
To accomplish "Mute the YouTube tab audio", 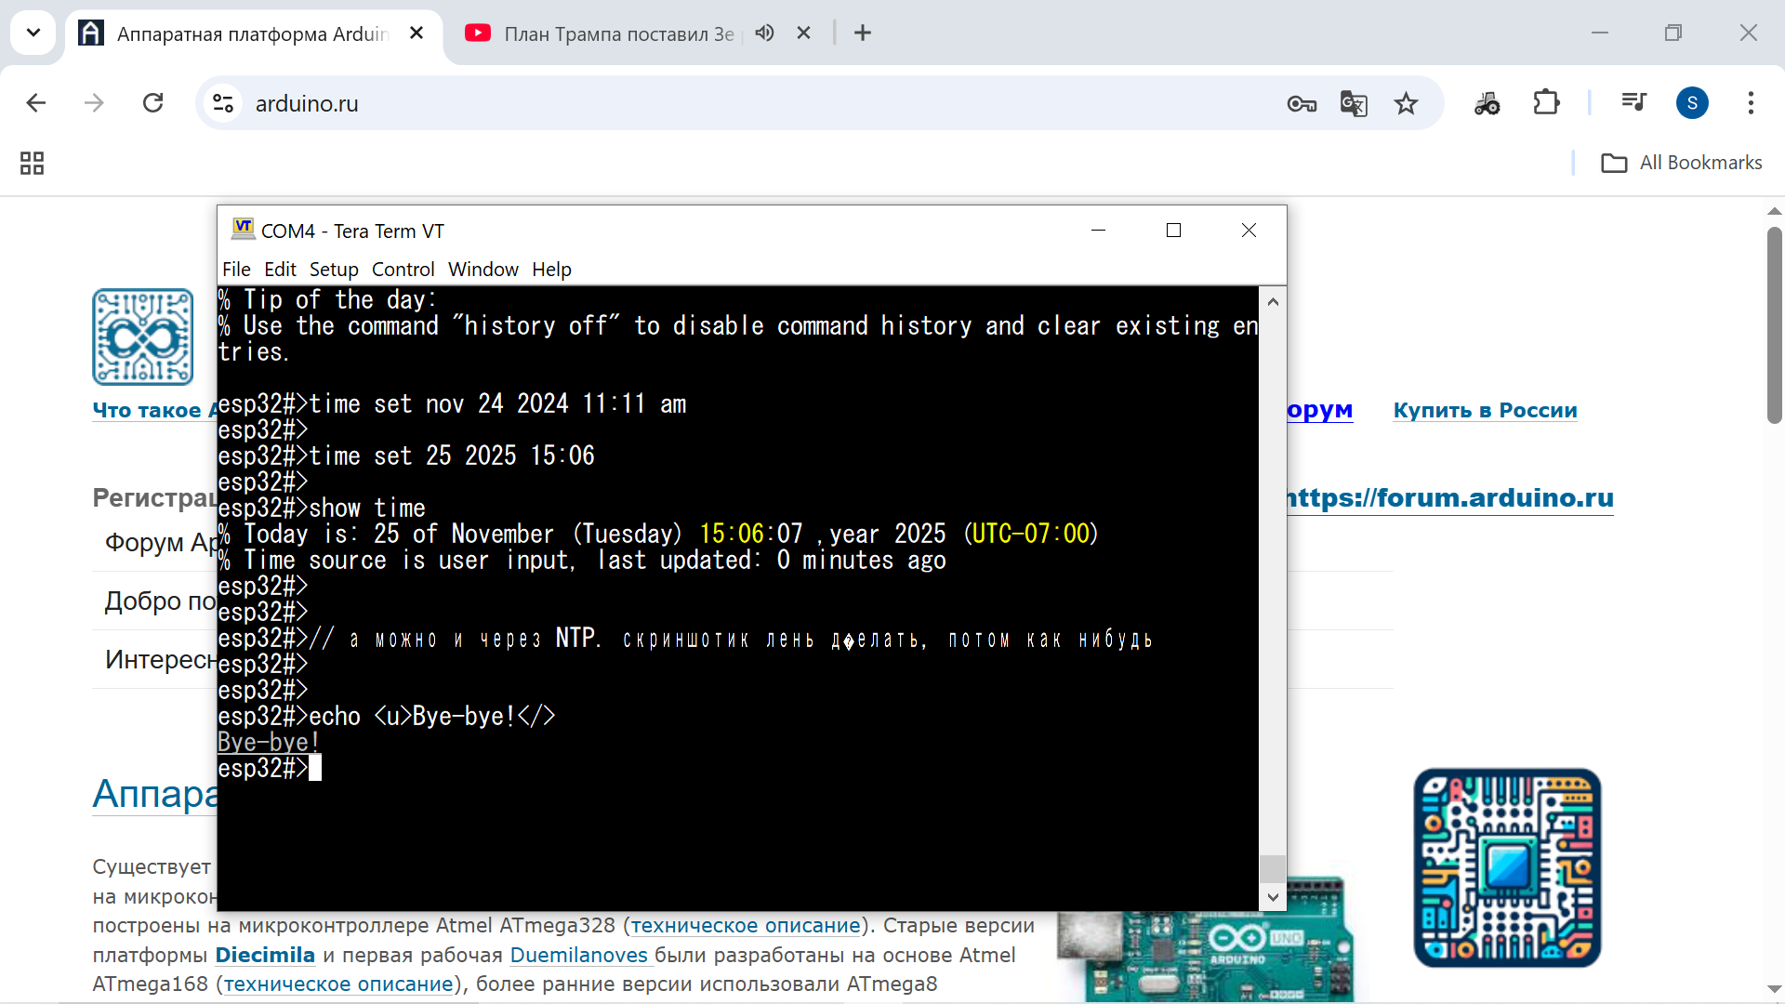I will click(x=764, y=33).
